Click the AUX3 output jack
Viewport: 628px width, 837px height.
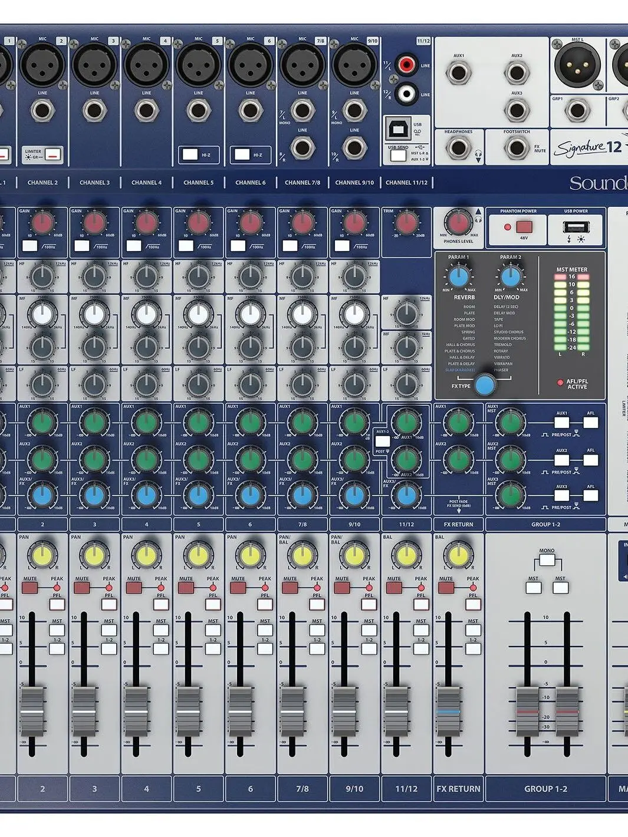point(517,110)
